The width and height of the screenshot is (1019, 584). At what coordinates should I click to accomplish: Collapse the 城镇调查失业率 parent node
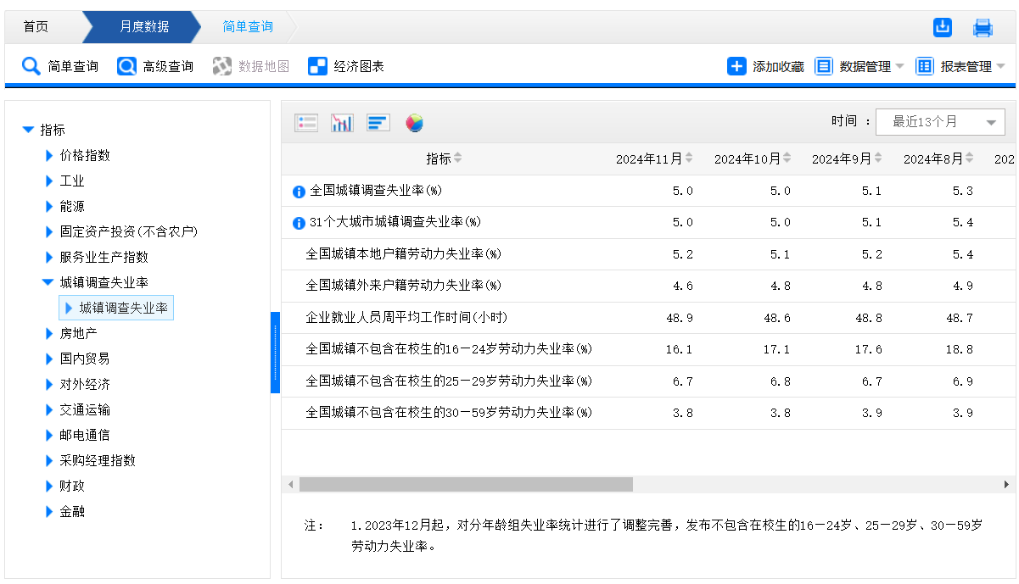click(48, 282)
